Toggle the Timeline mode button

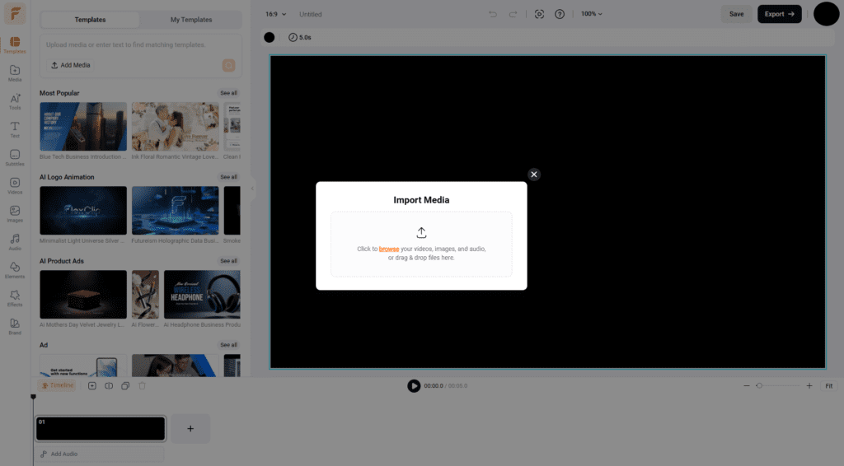(57, 385)
